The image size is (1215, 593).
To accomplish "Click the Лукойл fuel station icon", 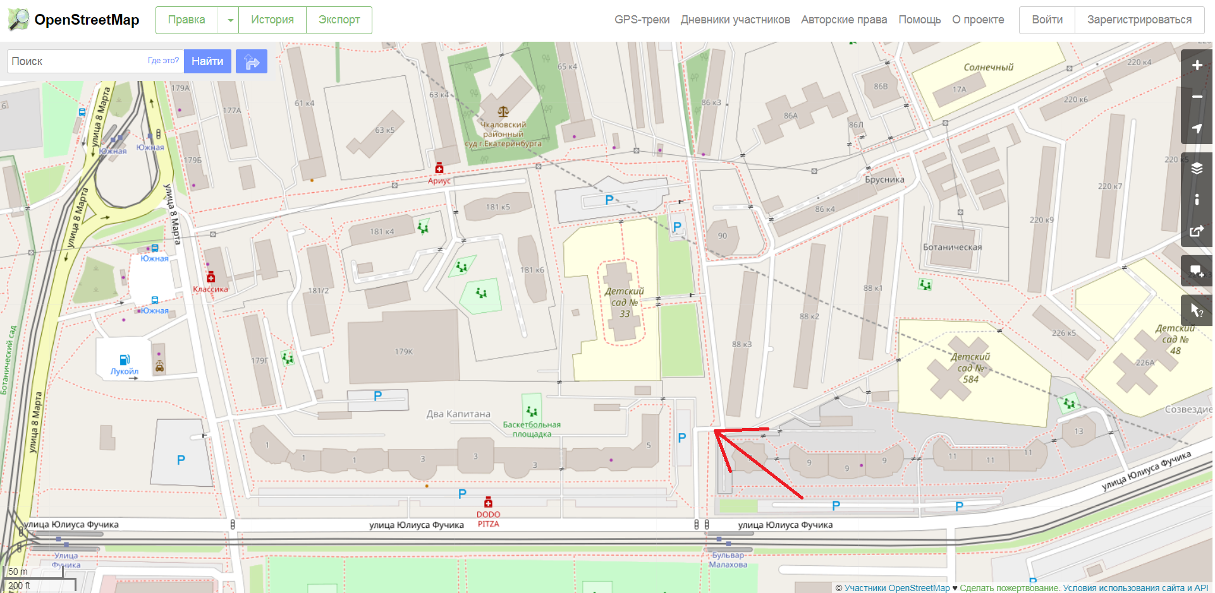I will point(125,360).
